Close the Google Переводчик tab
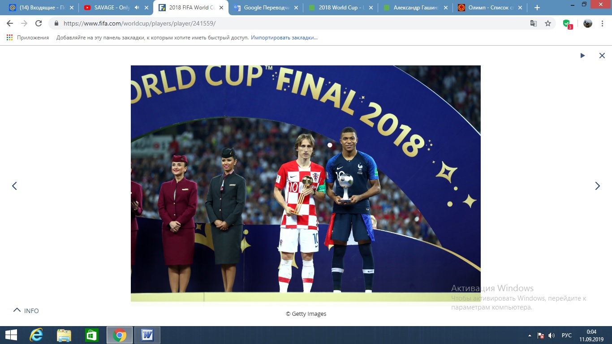The height and width of the screenshot is (344, 612). point(296,8)
